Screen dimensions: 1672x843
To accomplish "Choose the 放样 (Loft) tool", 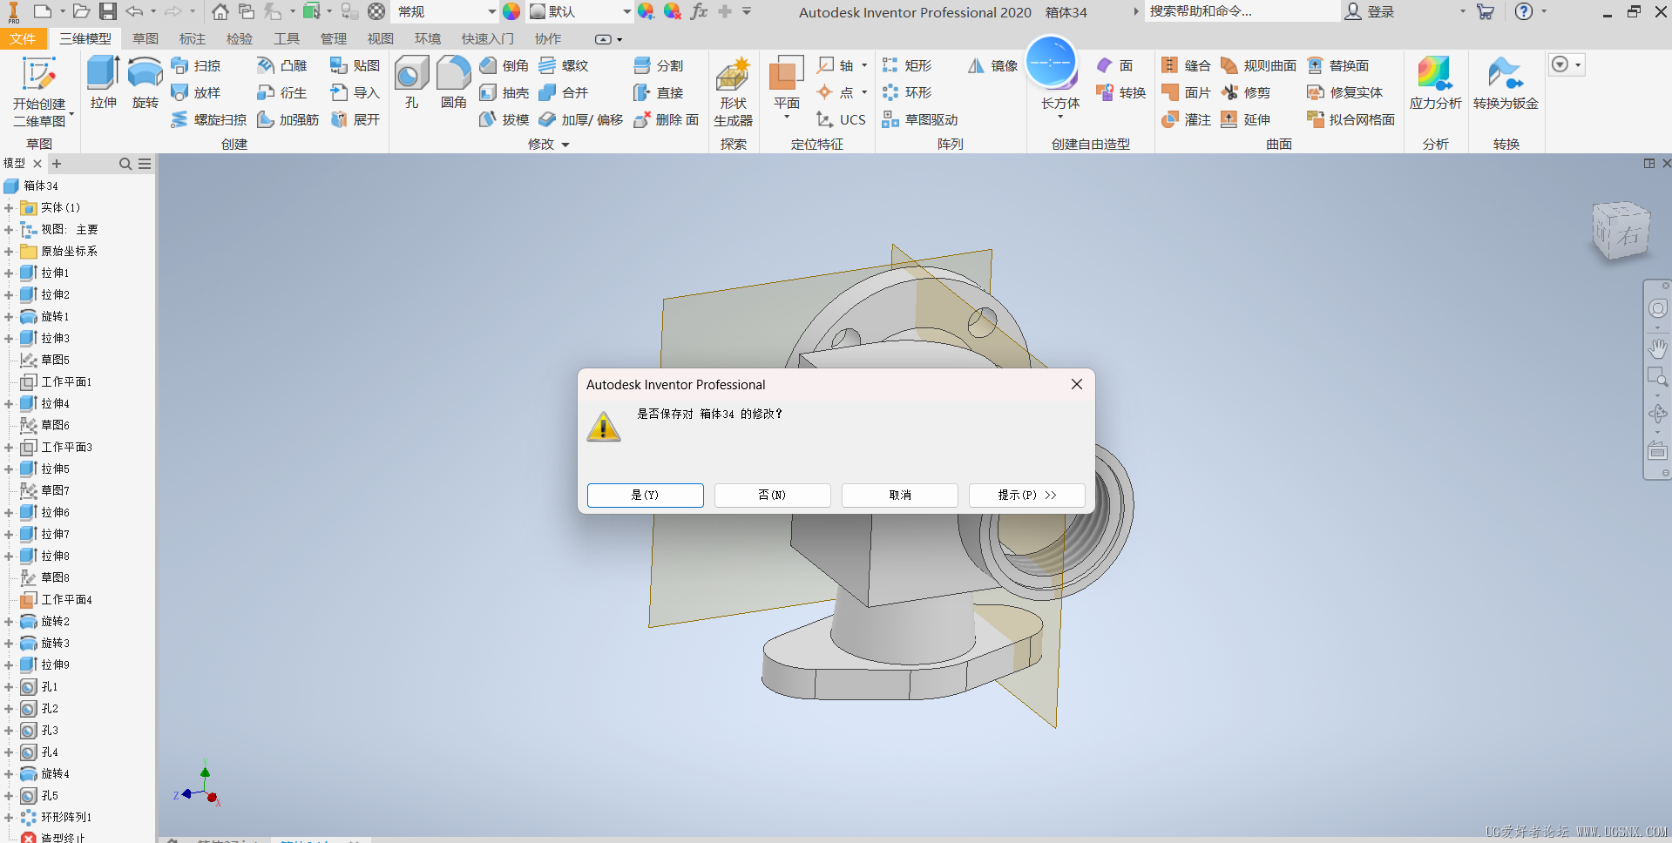I will [x=196, y=92].
